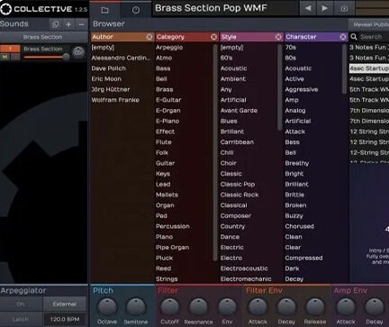Select the 12-String result in results list
Screen dimensions: 389x327
coord(369,153)
